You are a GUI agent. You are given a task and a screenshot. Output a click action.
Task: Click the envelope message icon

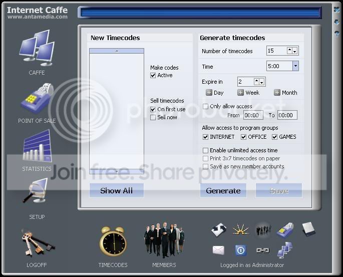218,250
